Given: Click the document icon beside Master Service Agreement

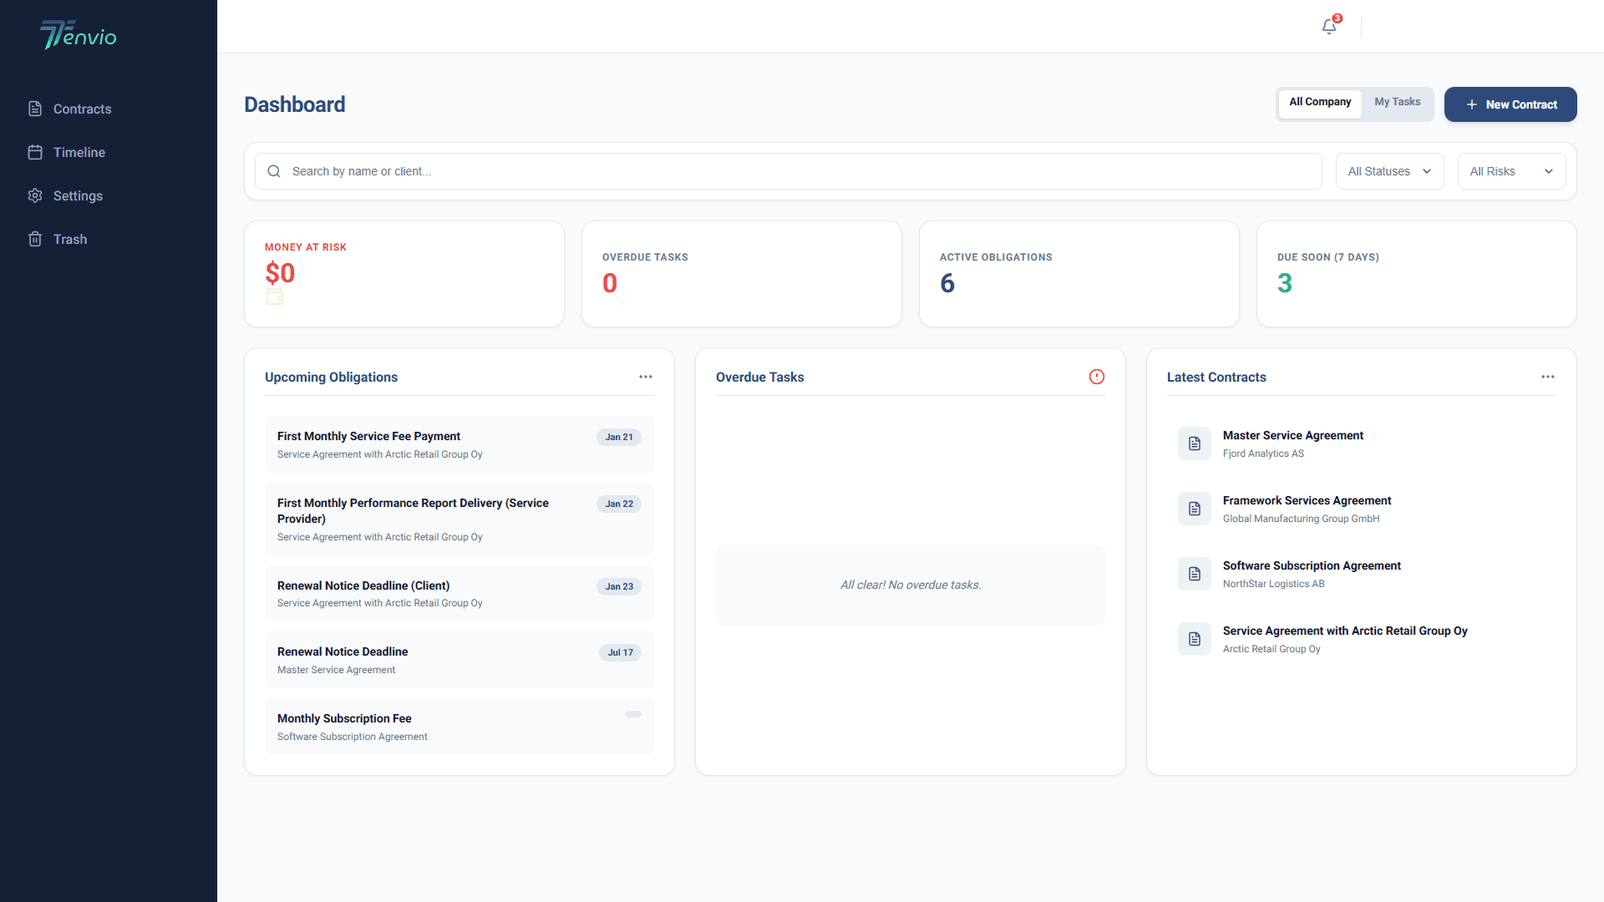Looking at the screenshot, I should (x=1194, y=443).
